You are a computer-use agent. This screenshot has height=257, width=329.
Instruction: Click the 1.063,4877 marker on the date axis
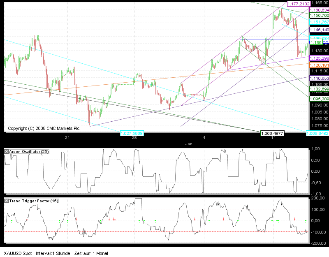click(x=273, y=134)
